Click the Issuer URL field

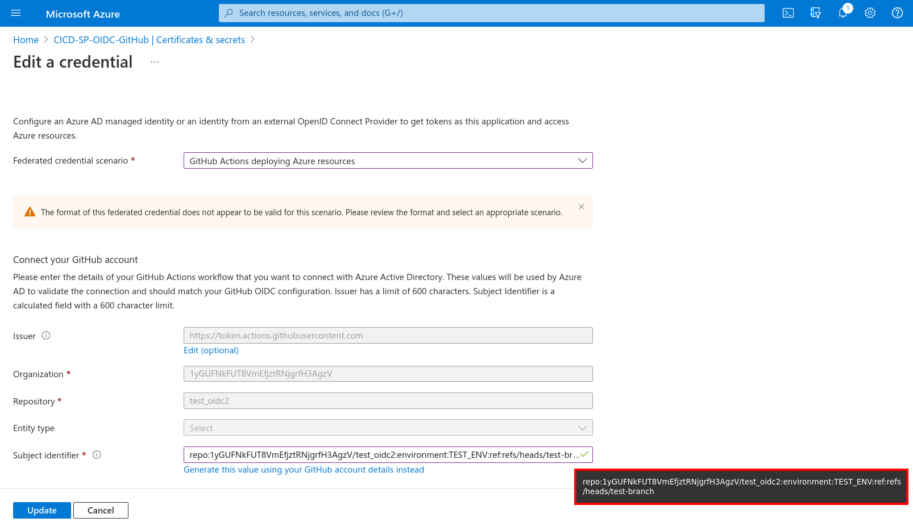coord(388,336)
